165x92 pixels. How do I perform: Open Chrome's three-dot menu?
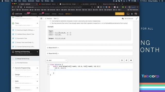(137, 7)
